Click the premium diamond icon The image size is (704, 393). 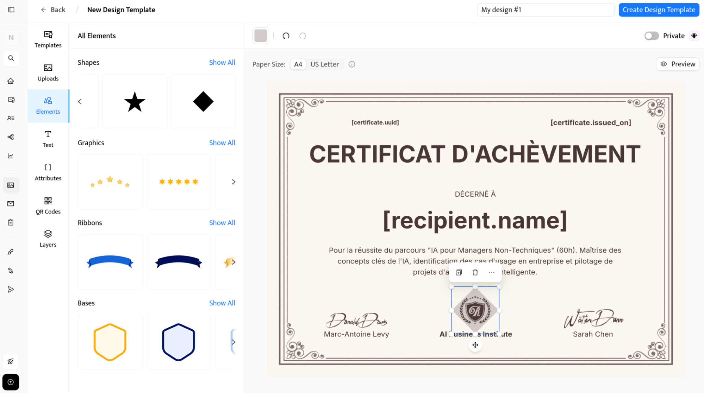click(694, 36)
